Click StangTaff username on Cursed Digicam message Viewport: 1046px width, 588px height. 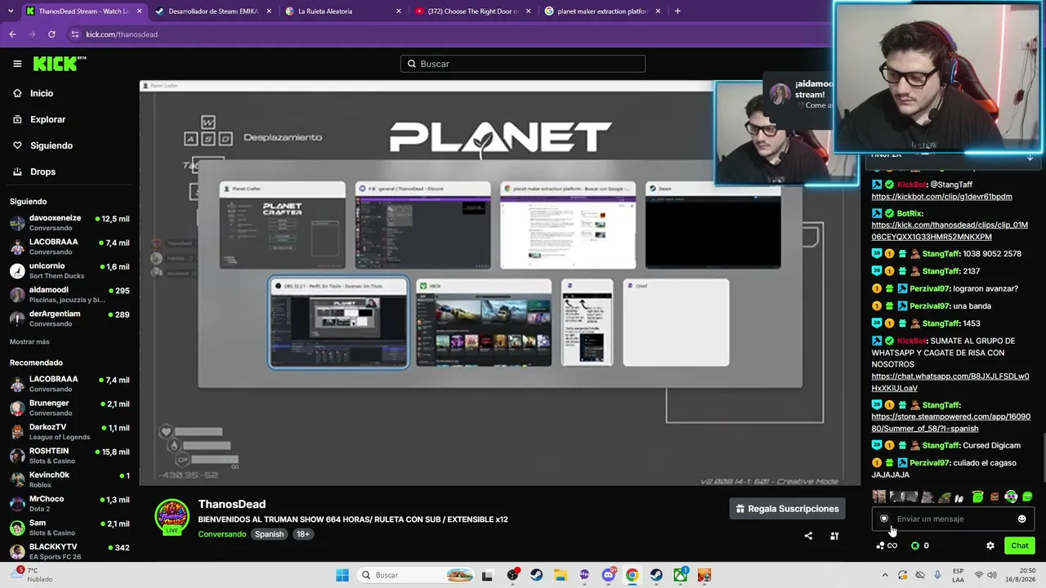click(941, 445)
